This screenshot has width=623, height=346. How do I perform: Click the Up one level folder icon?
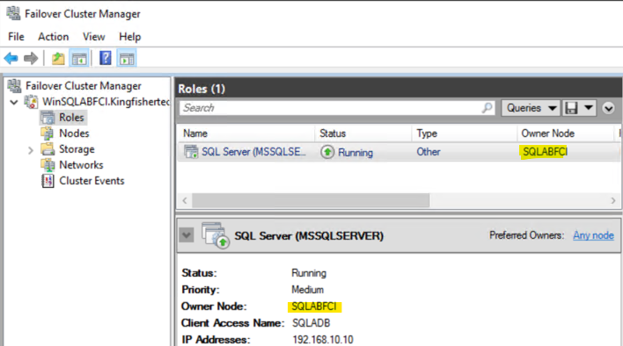(x=58, y=59)
